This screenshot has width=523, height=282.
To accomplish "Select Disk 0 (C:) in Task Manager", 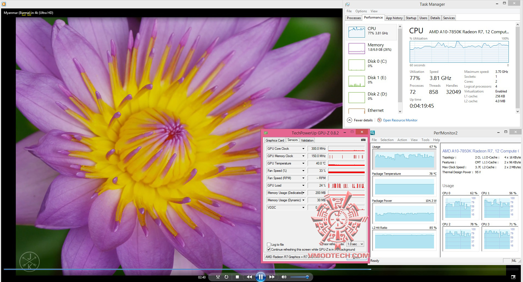I will (x=371, y=65).
